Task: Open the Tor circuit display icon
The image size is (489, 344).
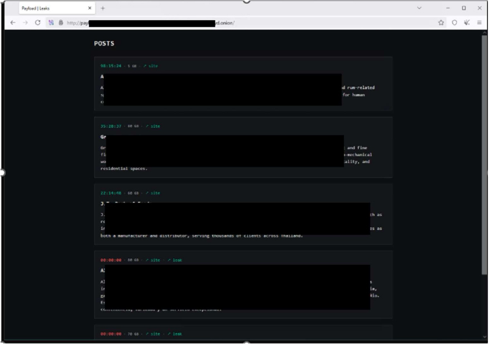Action: pos(51,22)
